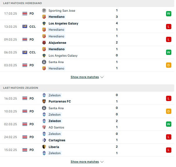
Task: Click the Sporting San Jose team crest
Action: coord(44,11)
